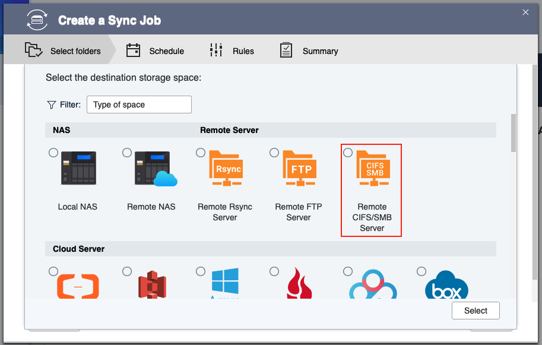This screenshot has width=542, height=345.
Task: Switch to the Rules step tab
Action: (x=232, y=51)
